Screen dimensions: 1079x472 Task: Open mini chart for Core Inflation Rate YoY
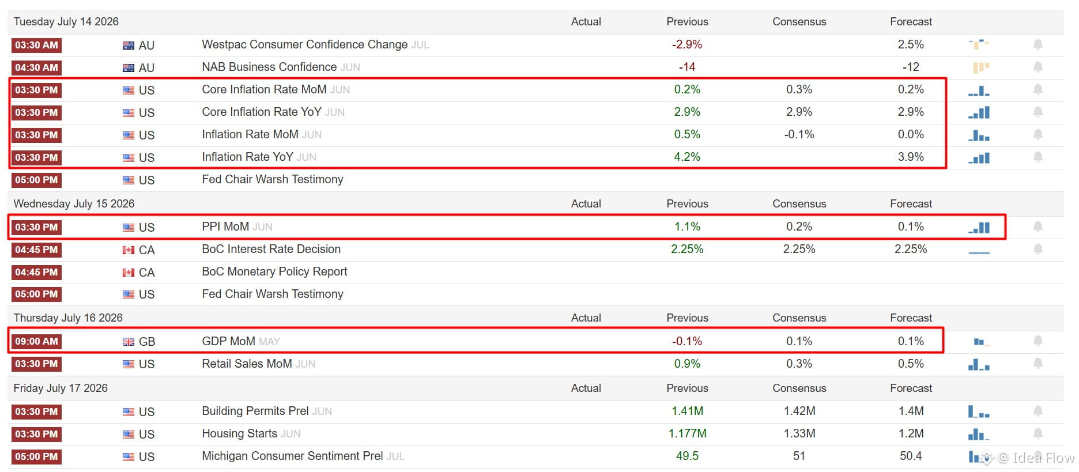(979, 112)
